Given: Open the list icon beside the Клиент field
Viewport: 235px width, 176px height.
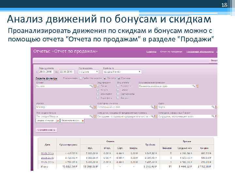Looking at the screenshot, I should (x=95, y=86).
